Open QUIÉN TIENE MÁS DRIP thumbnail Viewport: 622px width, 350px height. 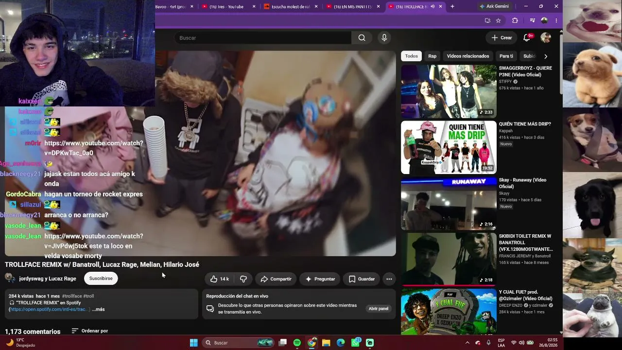point(449,147)
